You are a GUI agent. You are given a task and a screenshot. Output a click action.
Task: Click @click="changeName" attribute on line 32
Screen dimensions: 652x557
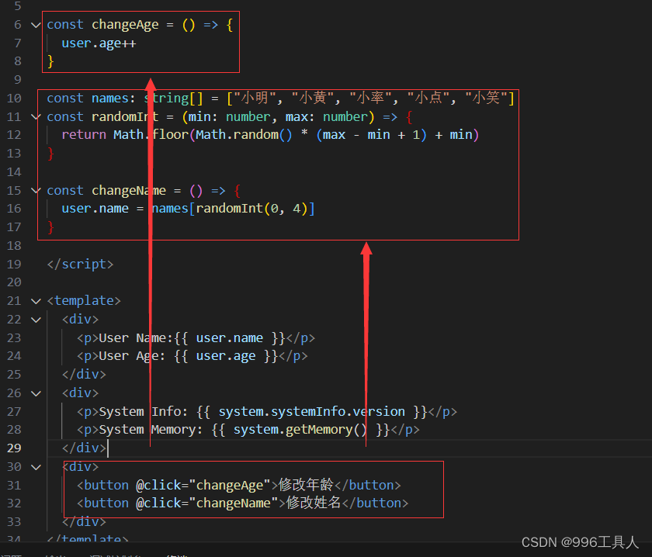(x=207, y=503)
